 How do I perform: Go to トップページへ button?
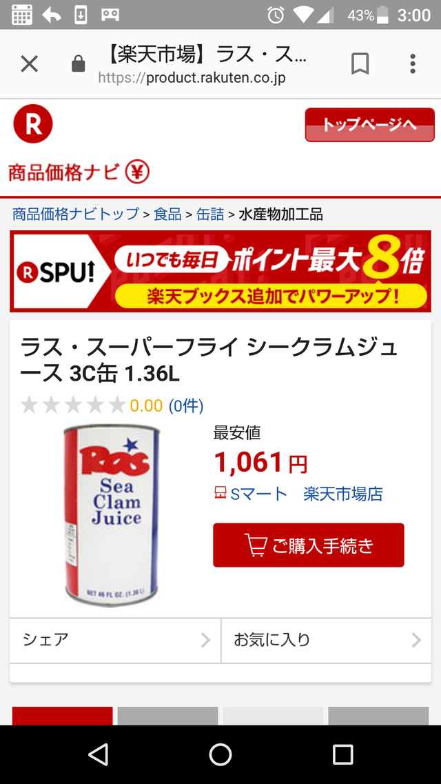(x=369, y=125)
